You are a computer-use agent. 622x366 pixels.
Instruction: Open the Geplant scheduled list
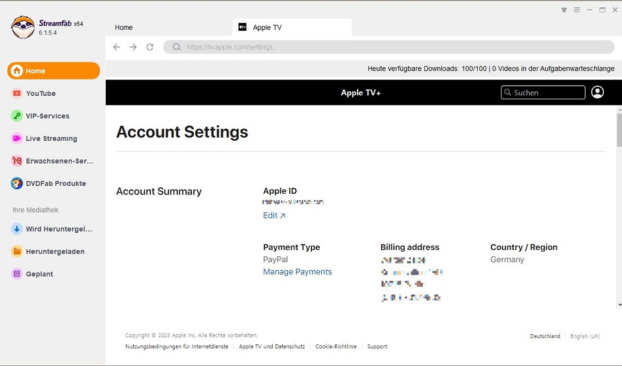pyautogui.click(x=39, y=274)
